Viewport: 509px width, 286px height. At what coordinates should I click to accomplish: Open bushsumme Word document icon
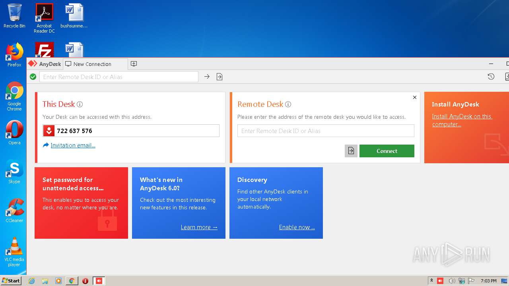click(74, 16)
